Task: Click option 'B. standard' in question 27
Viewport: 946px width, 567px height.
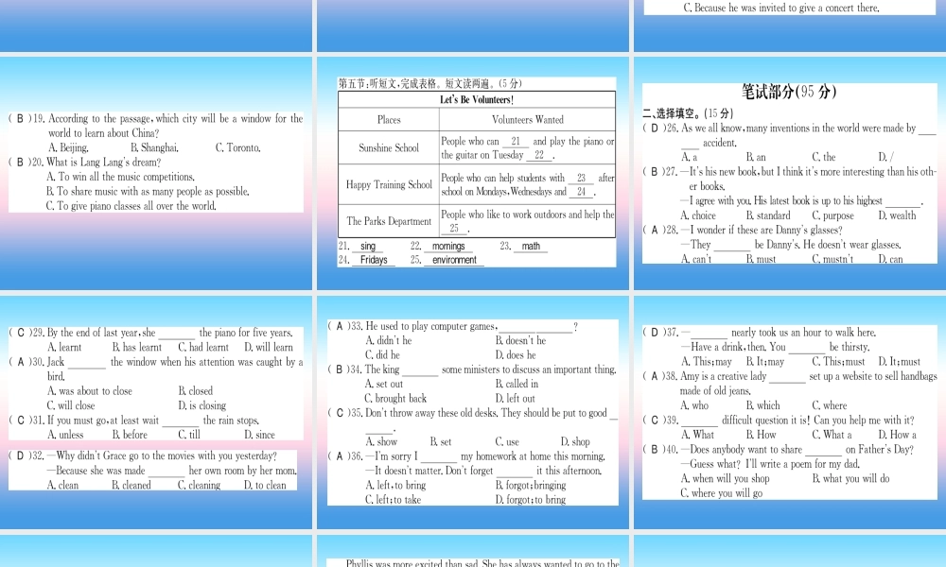Action: click(768, 215)
